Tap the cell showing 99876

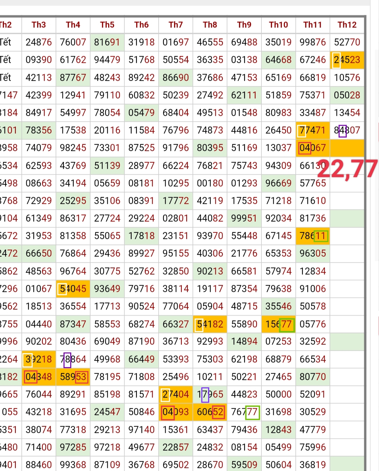[313, 42]
